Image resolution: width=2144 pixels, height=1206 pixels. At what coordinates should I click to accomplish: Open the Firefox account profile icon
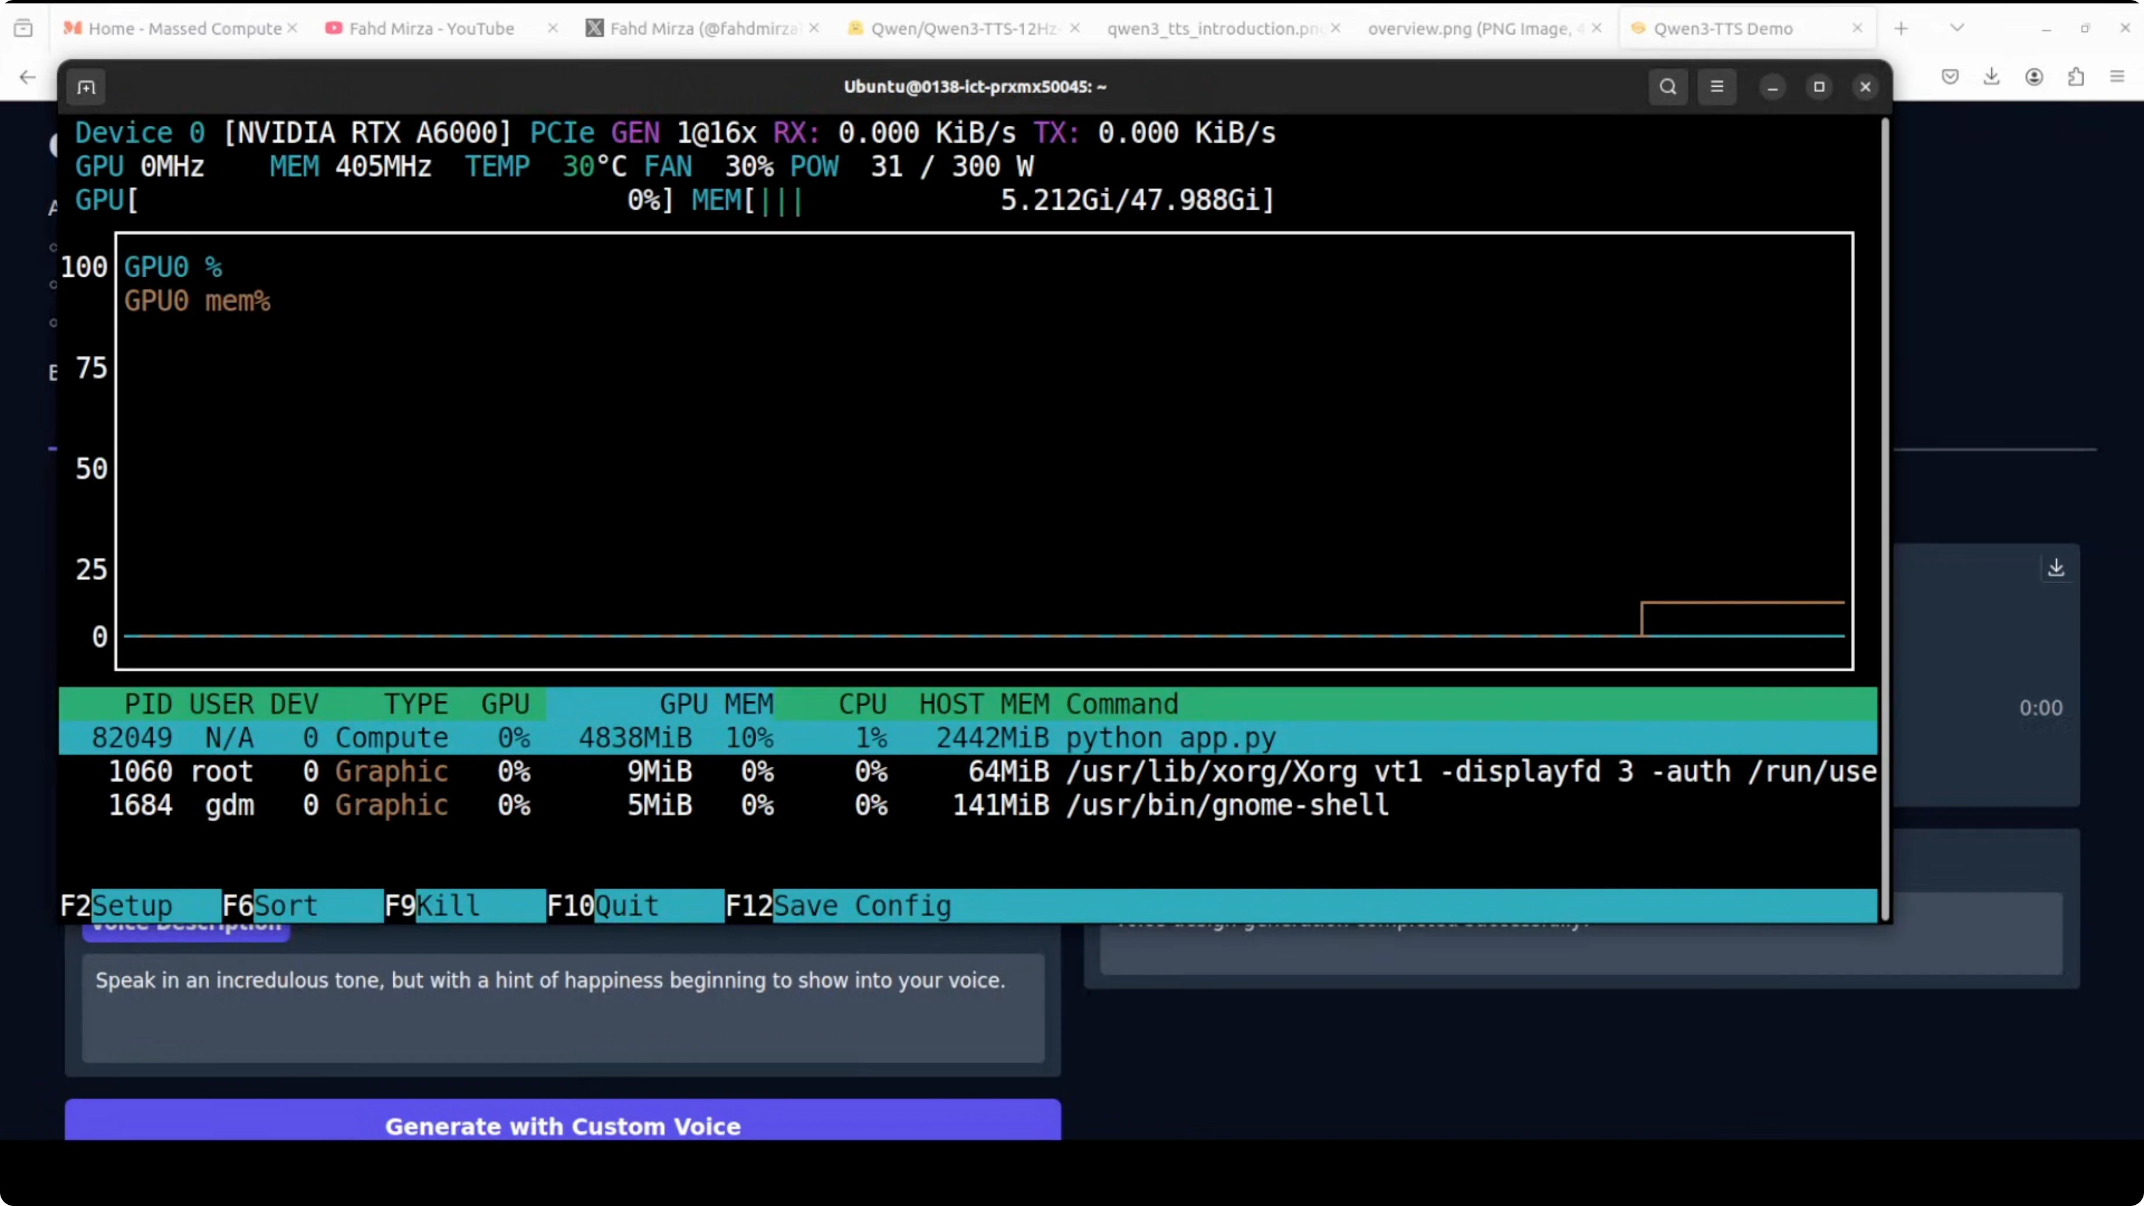coord(2033,76)
